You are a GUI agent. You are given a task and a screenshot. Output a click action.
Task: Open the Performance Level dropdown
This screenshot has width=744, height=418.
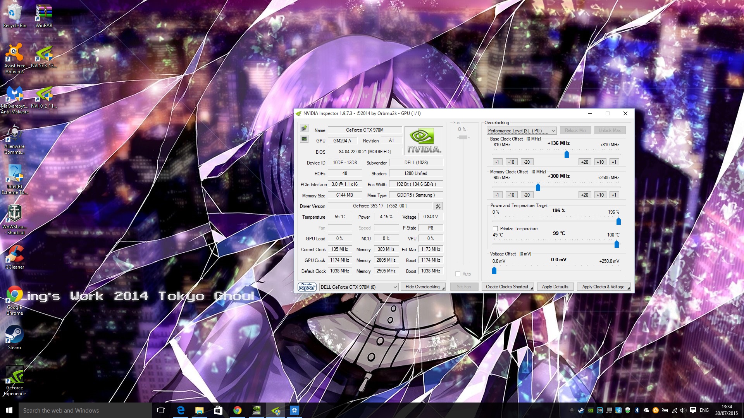[522, 131]
